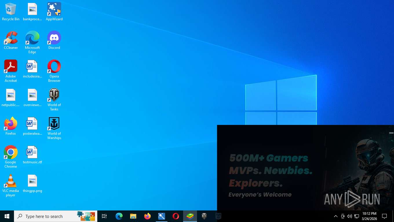Launch Microsoft Edge from the desktop
This screenshot has height=222, width=394.
32,42
